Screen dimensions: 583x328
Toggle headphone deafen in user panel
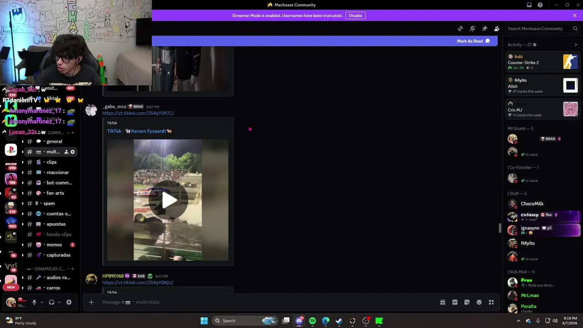[x=51, y=302]
